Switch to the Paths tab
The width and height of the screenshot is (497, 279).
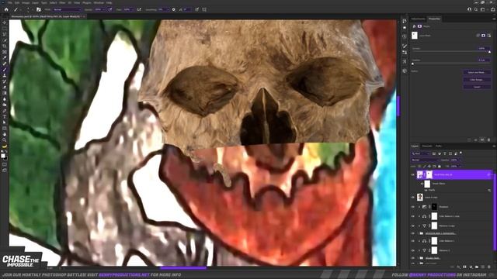point(439,146)
